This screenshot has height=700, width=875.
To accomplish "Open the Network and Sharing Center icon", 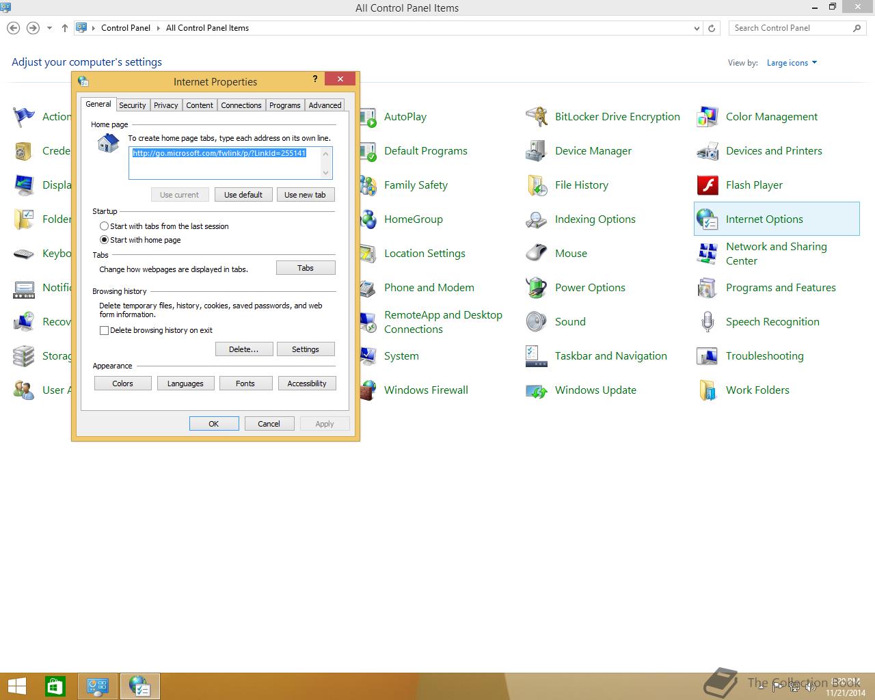I will pyautogui.click(x=707, y=254).
